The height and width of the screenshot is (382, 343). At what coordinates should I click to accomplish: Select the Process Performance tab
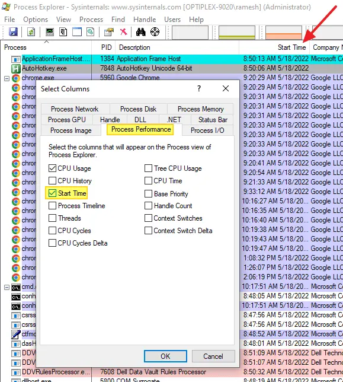click(x=141, y=129)
